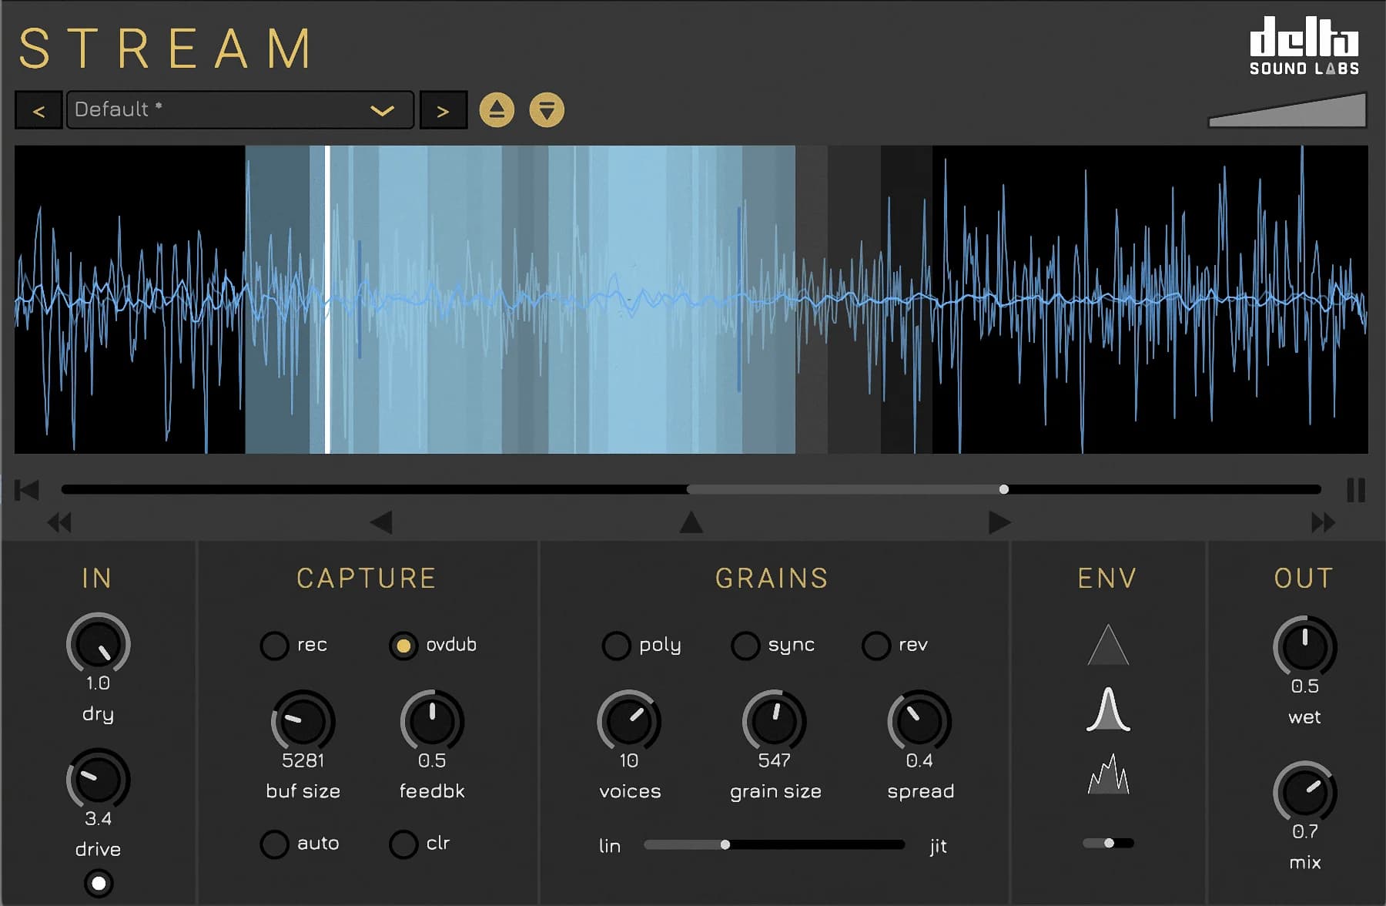Enable the sync grains toggle
The height and width of the screenshot is (906, 1386).
745,646
